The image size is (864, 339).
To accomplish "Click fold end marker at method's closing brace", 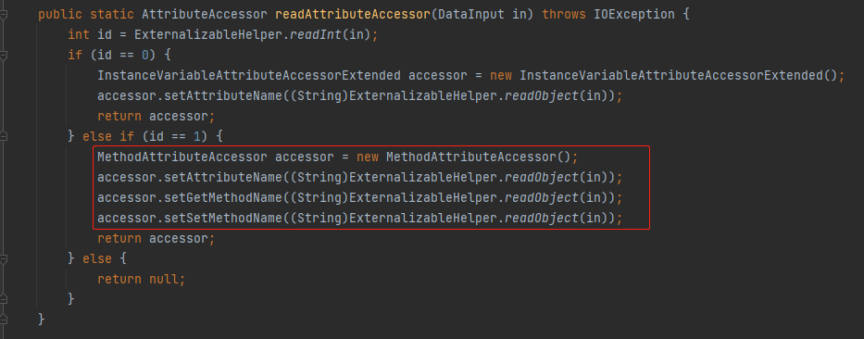I will [x=4, y=320].
